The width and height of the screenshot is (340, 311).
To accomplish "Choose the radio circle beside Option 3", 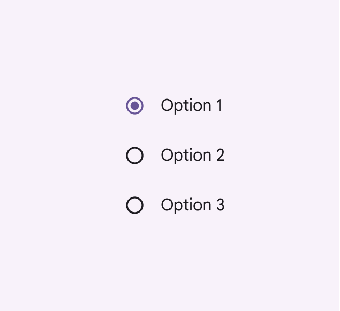I will [x=135, y=205].
